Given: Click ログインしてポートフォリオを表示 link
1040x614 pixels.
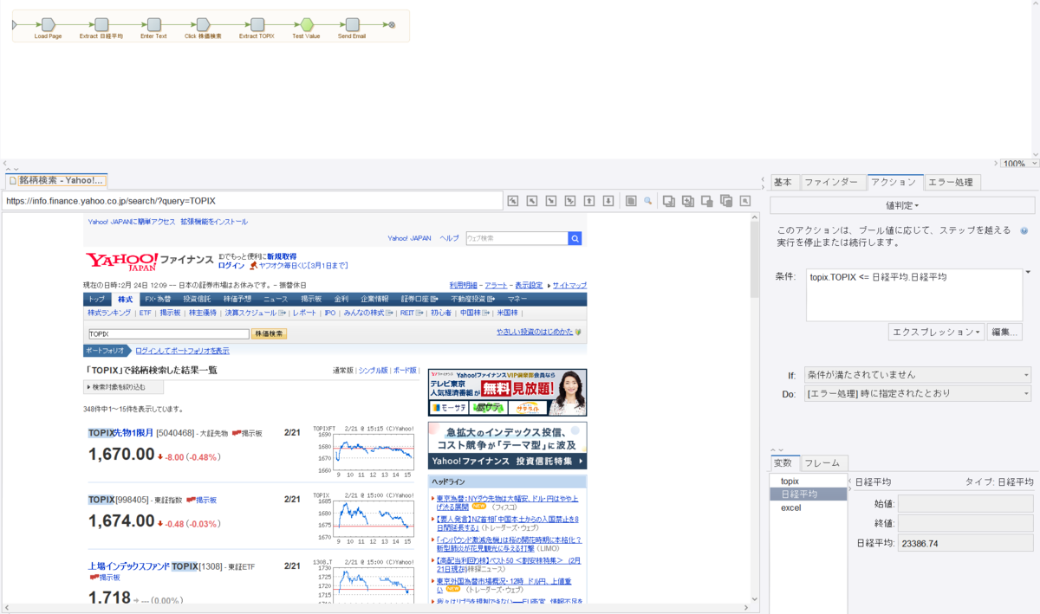Looking at the screenshot, I should coord(182,351).
